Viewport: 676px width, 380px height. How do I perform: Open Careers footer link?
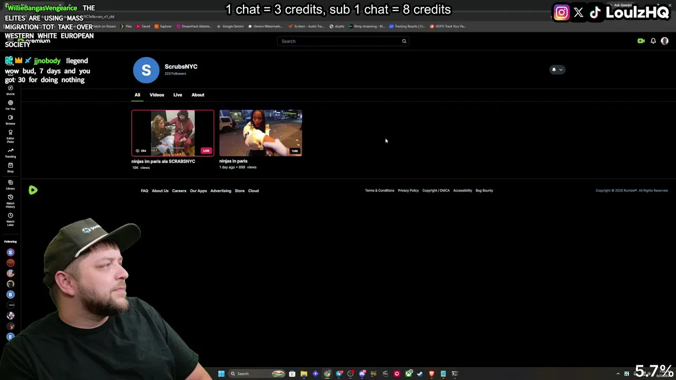[179, 191]
